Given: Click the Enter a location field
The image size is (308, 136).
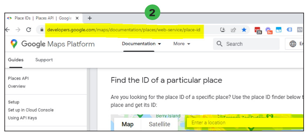Looking at the screenshot, I should point(245,123).
